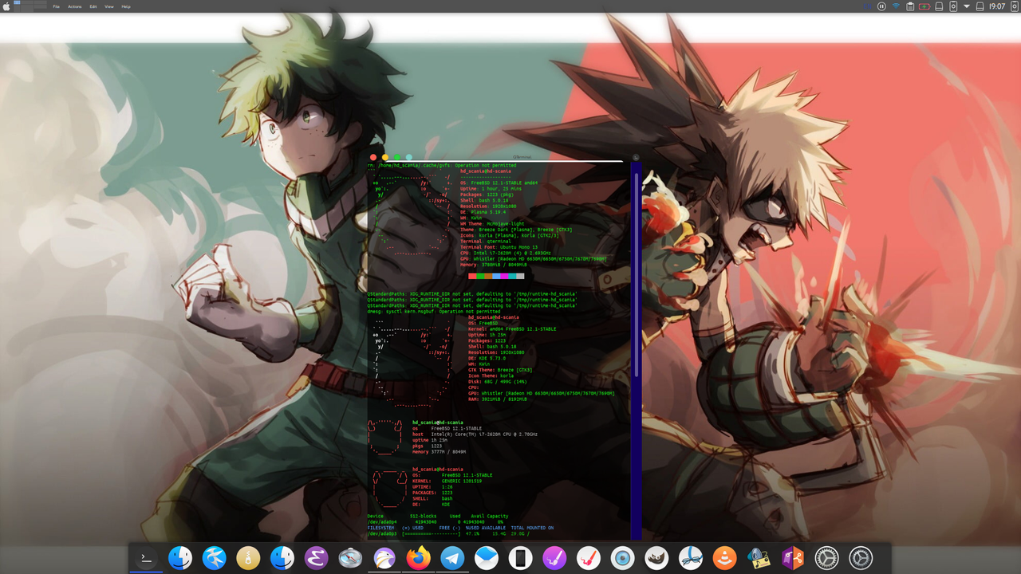
Task: Open the penguin music note dock icon
Action: (x=759, y=558)
